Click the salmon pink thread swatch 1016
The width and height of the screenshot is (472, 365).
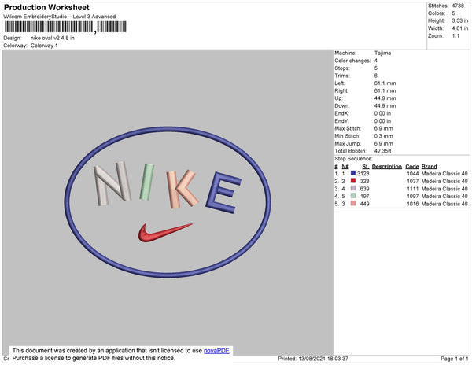pyautogui.click(x=353, y=204)
